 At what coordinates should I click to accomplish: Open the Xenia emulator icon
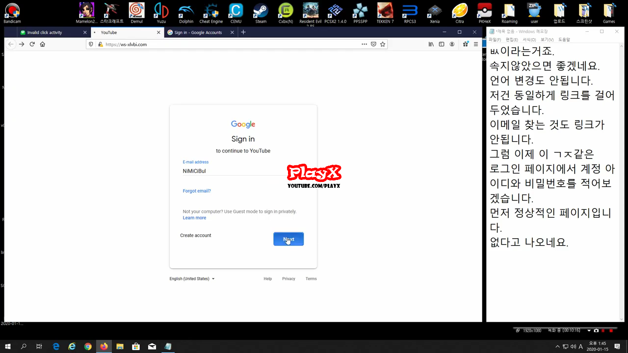[434, 13]
